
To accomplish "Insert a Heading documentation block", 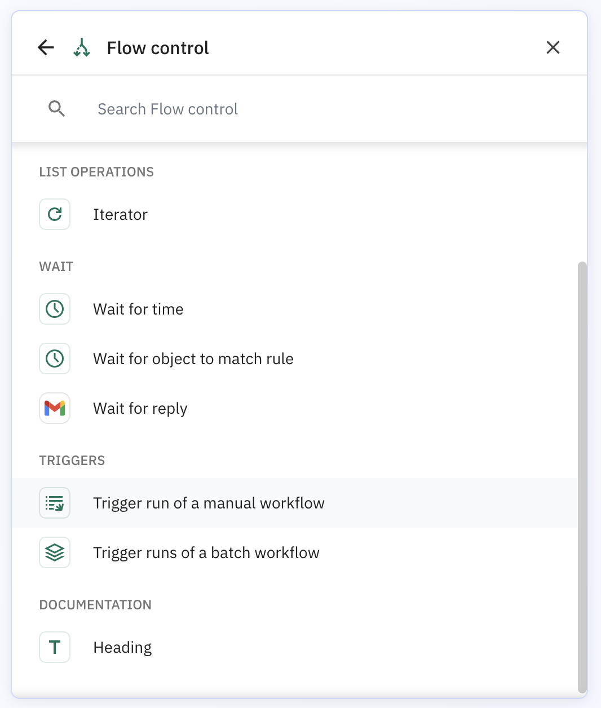I will [122, 648].
